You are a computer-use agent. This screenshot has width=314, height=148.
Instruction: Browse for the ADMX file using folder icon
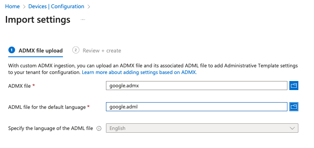click(294, 86)
